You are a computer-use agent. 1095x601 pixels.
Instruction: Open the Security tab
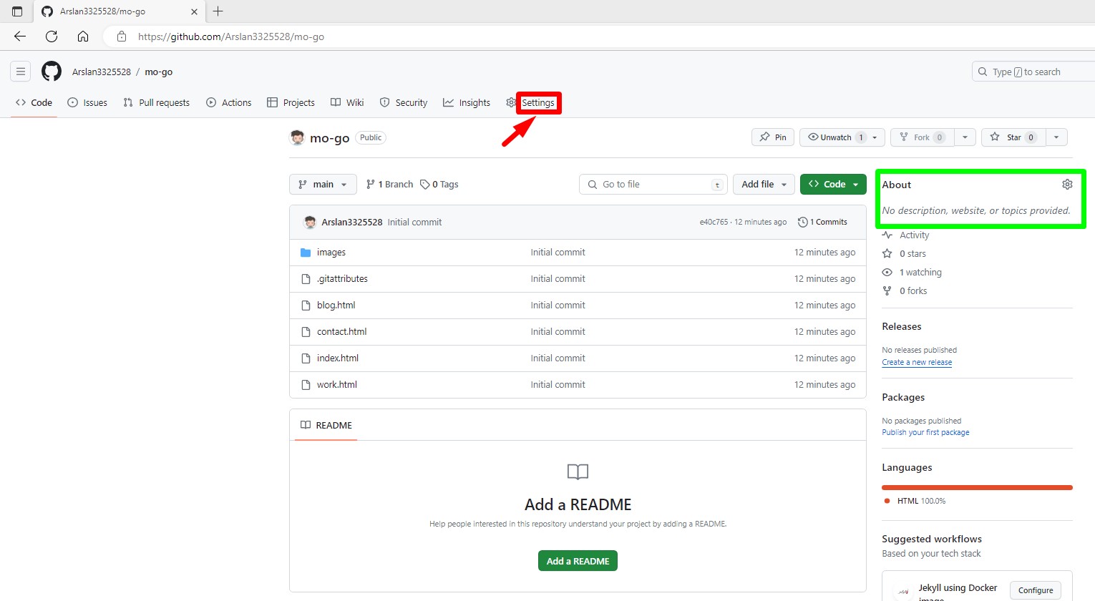[404, 103]
